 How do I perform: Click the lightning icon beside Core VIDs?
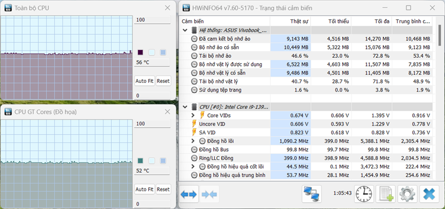point(202,116)
